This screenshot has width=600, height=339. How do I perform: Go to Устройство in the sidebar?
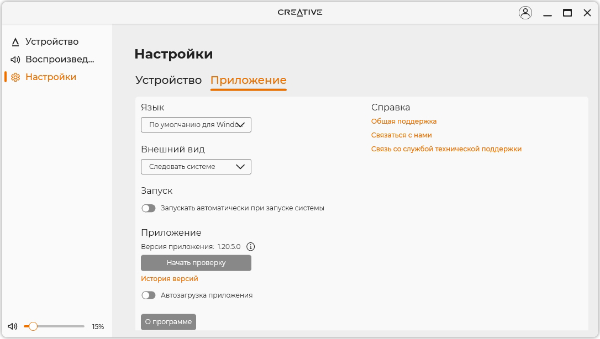tap(52, 41)
